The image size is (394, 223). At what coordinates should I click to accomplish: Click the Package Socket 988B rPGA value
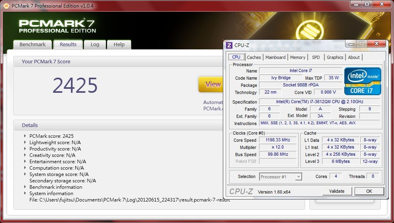(301, 85)
